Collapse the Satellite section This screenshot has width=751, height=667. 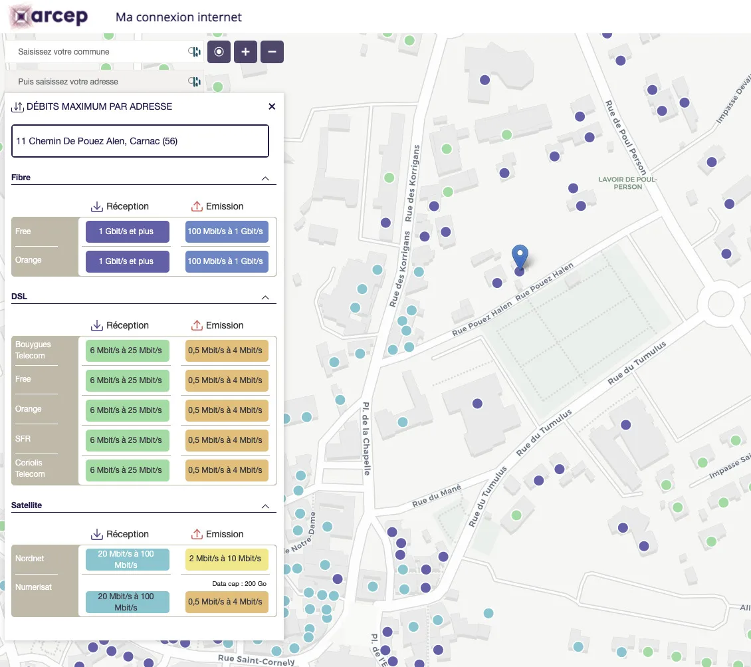[265, 506]
